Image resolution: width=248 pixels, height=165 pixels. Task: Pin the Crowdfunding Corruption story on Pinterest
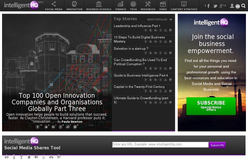point(170,68)
